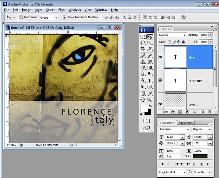
Task: Open the Analysis menu
Action: pyautogui.click(x=75, y=10)
